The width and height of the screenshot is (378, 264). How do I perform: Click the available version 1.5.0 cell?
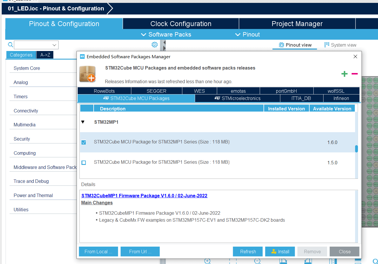(332, 163)
